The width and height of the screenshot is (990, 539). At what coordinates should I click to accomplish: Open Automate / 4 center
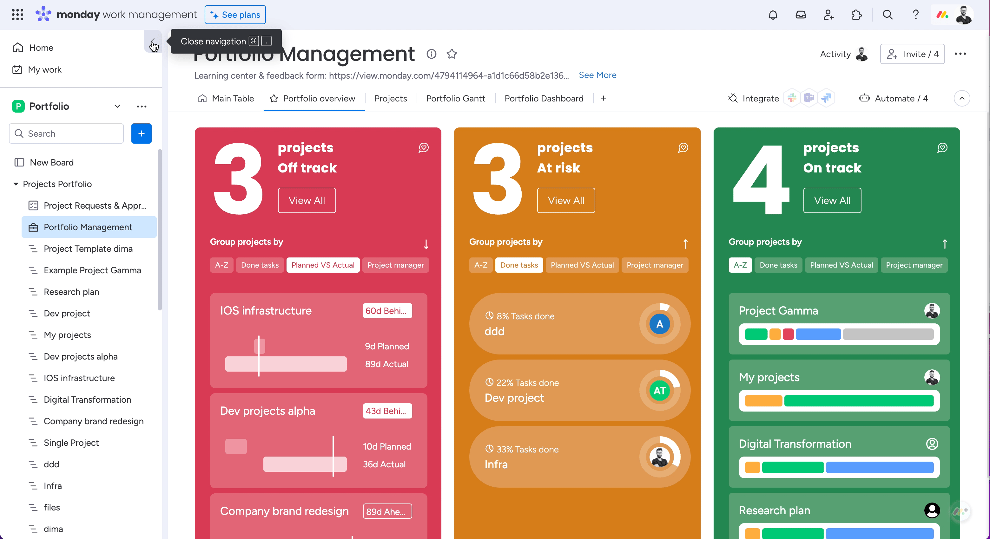(893, 99)
